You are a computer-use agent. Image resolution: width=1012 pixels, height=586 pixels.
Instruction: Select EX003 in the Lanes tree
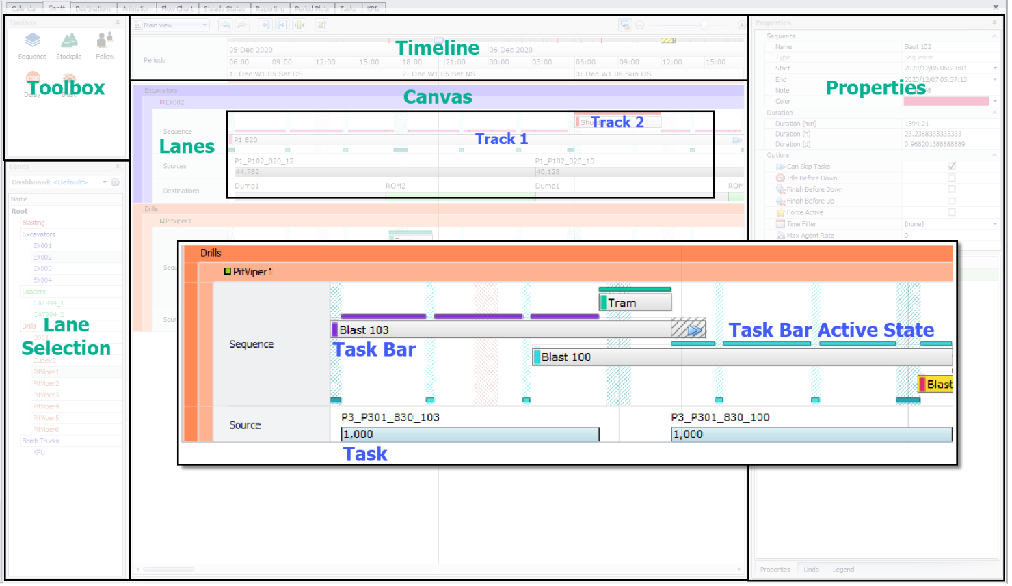pos(42,269)
